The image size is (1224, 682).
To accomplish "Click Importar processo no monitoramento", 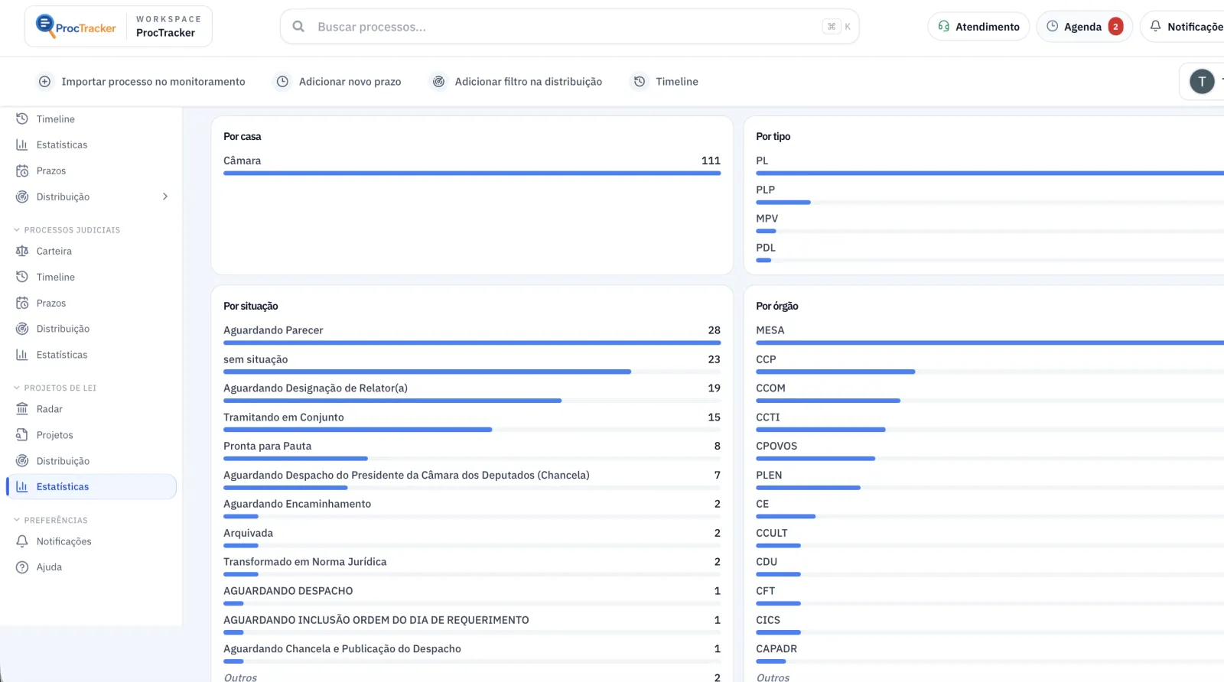I will (x=142, y=82).
